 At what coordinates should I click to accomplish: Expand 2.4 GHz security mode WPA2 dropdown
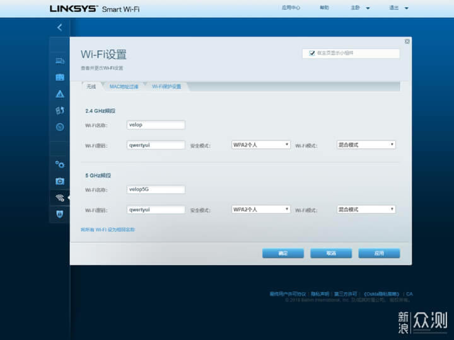(260, 145)
